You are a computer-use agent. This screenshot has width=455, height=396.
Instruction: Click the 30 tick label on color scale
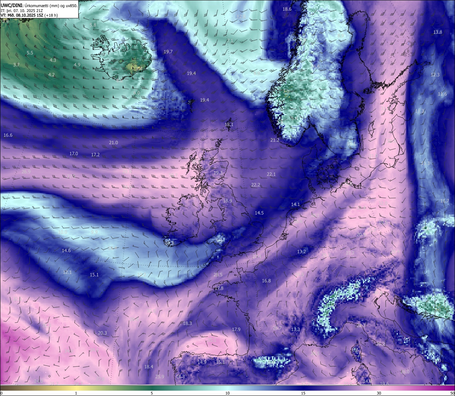(379, 393)
